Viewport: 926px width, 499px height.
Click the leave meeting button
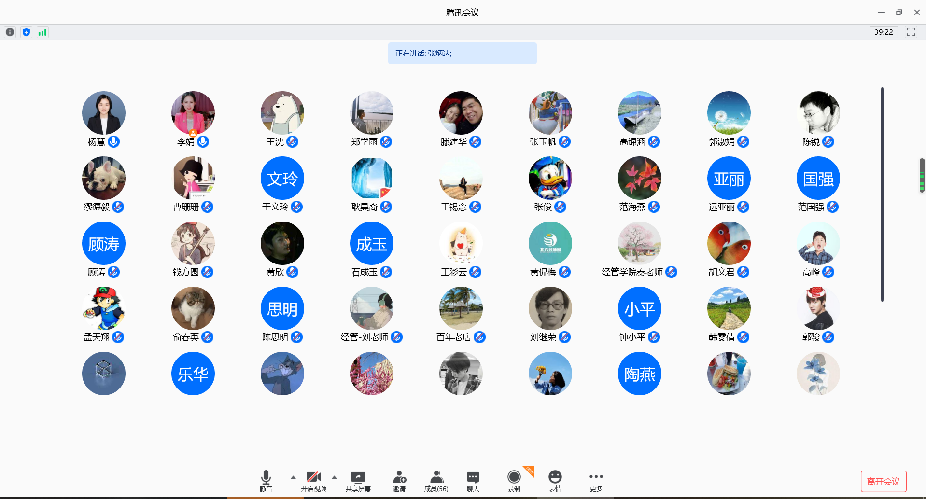click(x=883, y=481)
